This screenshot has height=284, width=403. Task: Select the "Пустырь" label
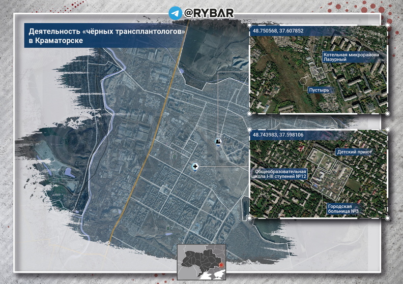(319, 90)
